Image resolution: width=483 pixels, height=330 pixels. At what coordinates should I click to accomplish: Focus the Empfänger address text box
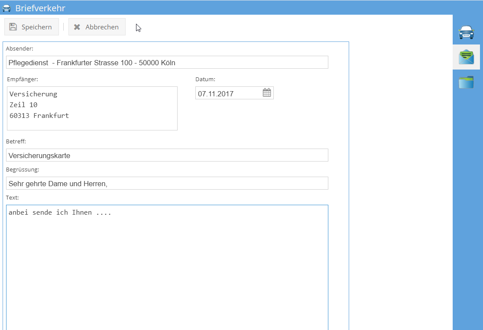click(92, 108)
